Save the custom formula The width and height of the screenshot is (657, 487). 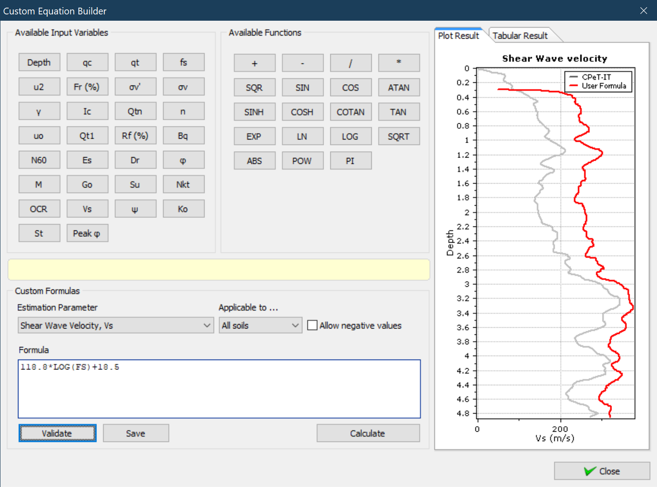tap(136, 433)
